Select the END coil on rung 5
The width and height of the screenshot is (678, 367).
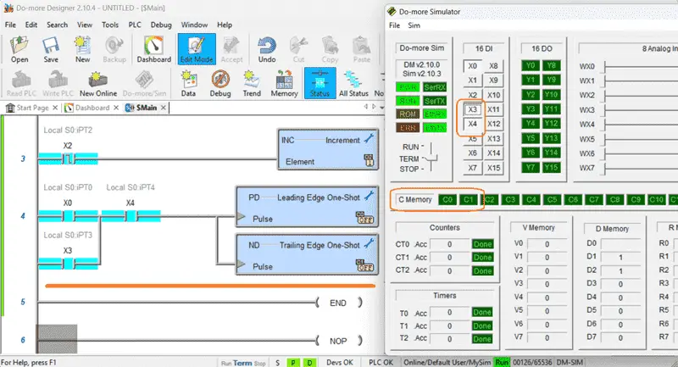[338, 303]
